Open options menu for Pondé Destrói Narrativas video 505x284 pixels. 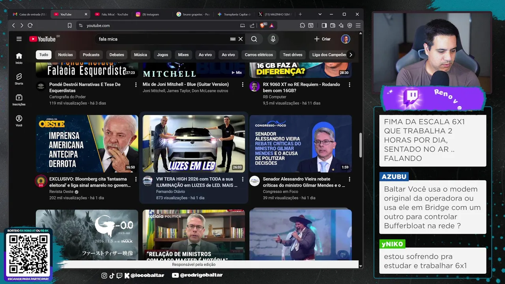point(136,85)
